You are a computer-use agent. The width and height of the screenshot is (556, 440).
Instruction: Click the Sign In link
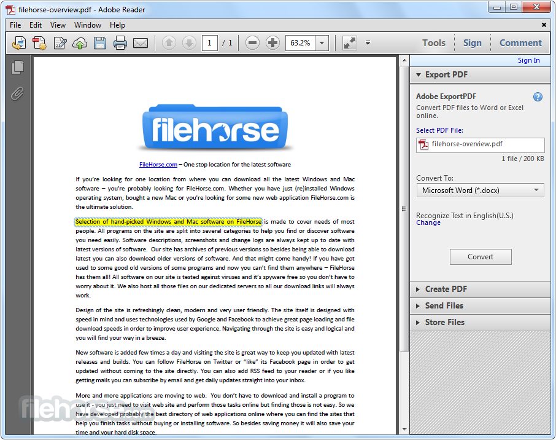528,60
